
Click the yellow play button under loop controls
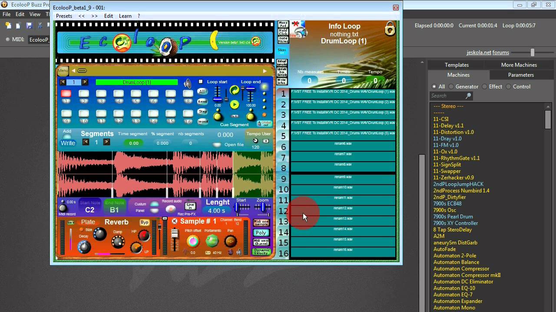[x=234, y=104]
